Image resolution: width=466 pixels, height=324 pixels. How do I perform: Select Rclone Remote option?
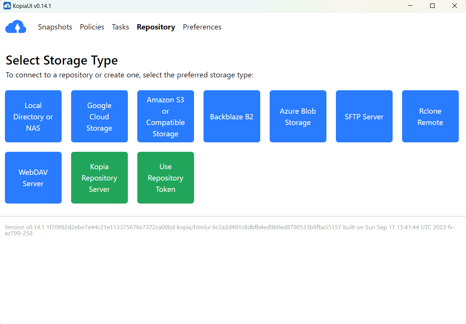point(430,116)
